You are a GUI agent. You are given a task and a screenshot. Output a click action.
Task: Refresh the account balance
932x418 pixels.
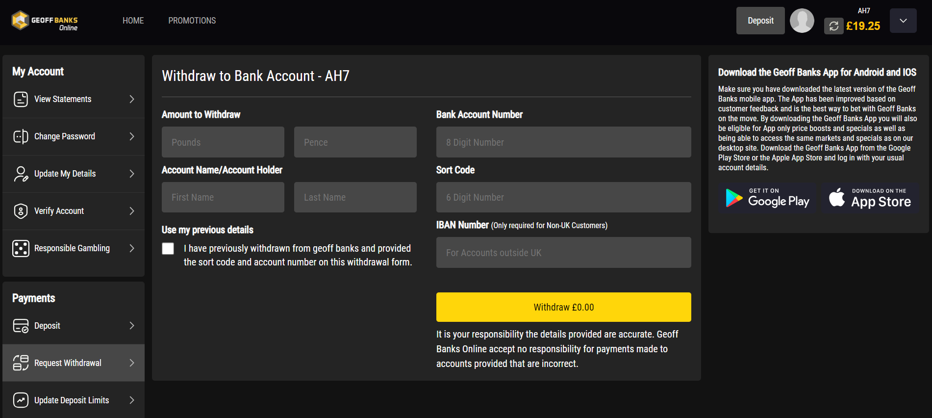(x=833, y=26)
